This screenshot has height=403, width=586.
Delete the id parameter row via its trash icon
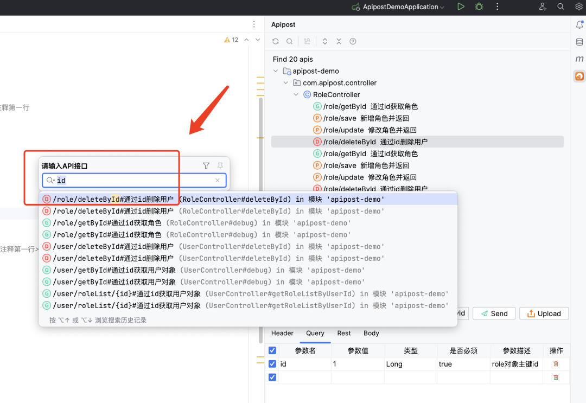click(556, 364)
